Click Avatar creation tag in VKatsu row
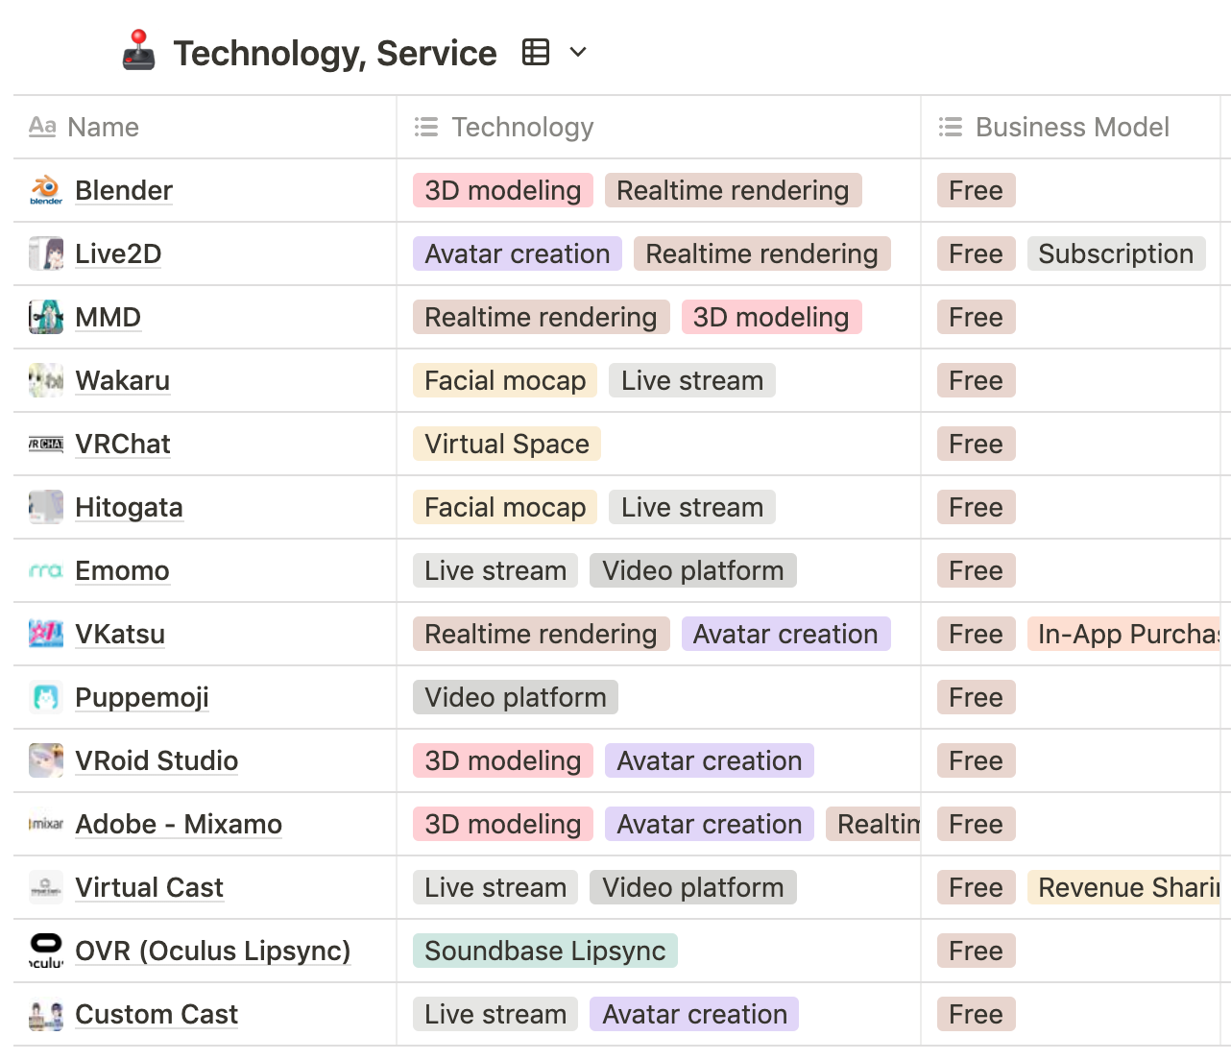Screen dimensions: 1231x1060 (x=785, y=634)
